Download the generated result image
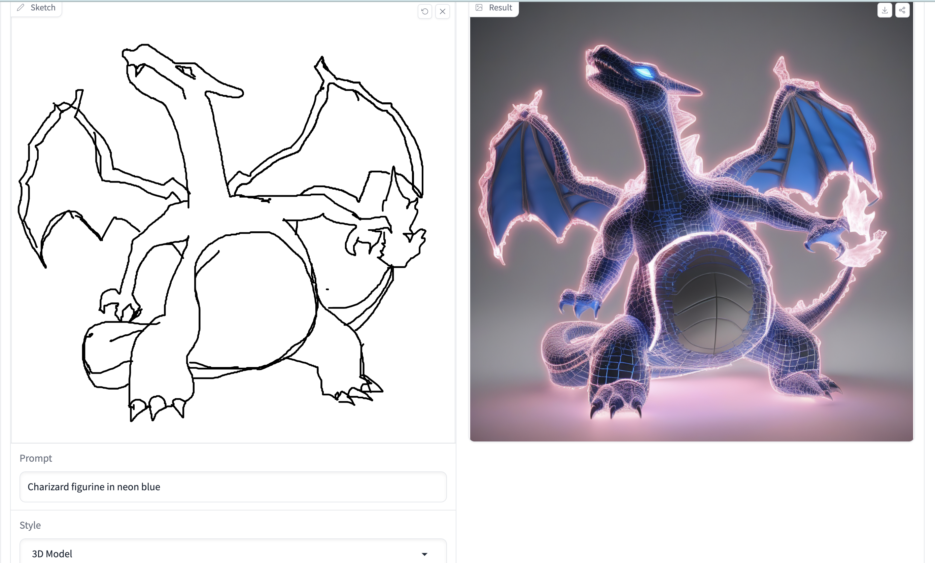Viewport: 935px width, 563px height. [x=884, y=10]
